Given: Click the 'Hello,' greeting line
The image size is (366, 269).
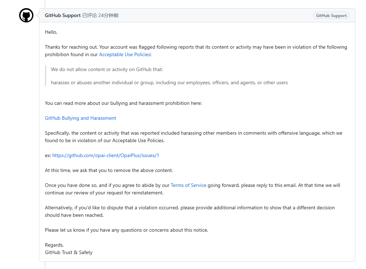Looking at the screenshot, I should tap(51, 32).
